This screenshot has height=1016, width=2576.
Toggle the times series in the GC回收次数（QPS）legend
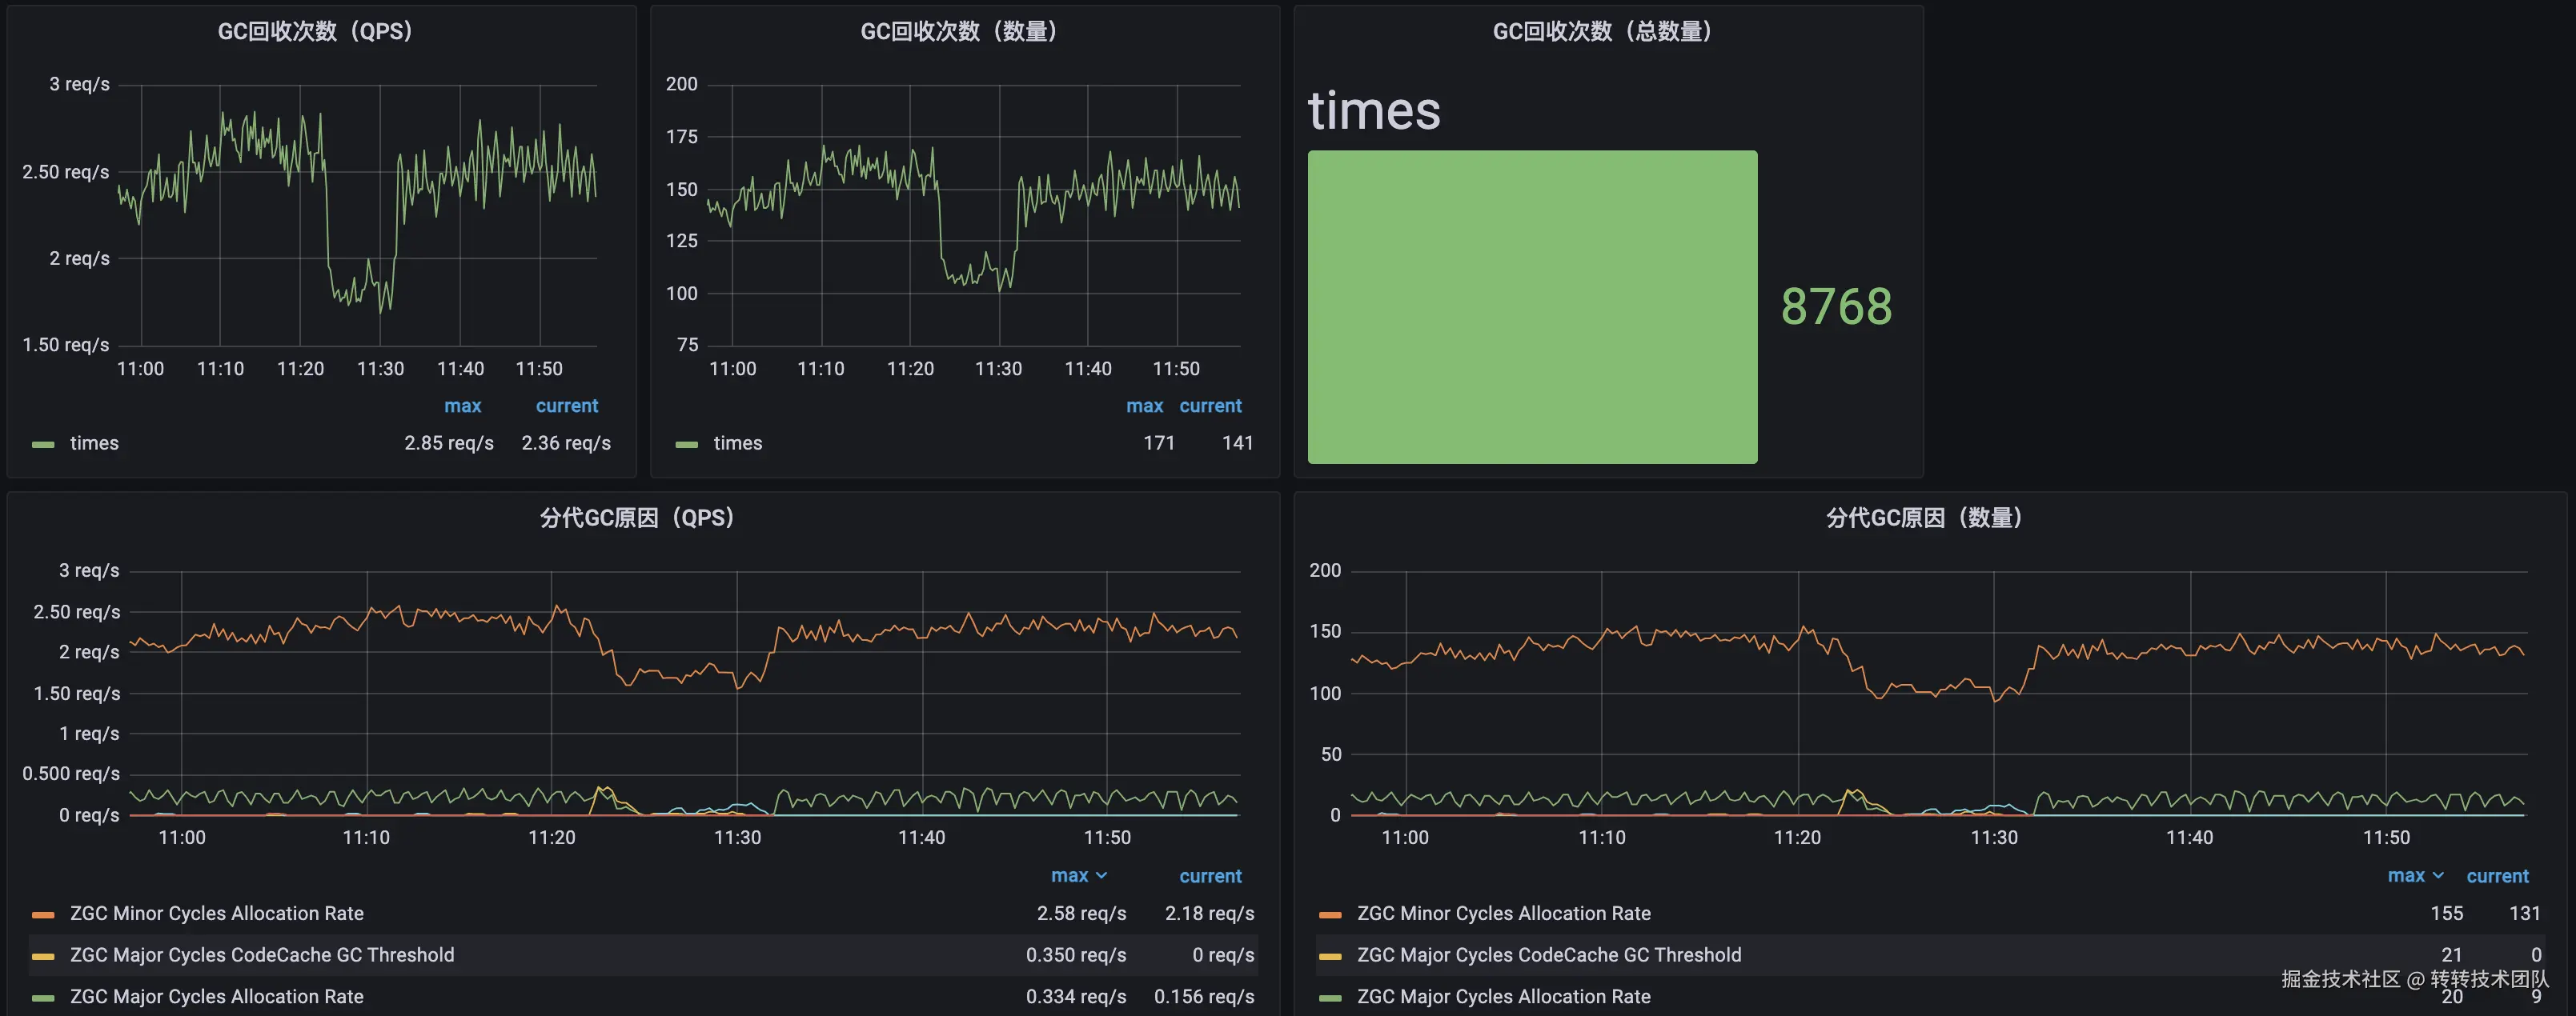click(94, 442)
